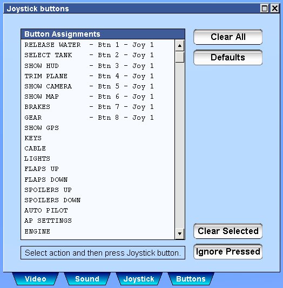The width and height of the screenshot is (283, 288).
Task: Select the SPOILERS DOWN action
Action: click(x=98, y=200)
